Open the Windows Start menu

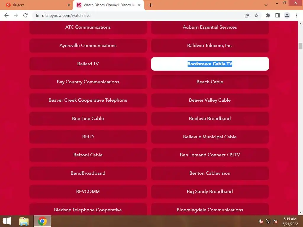pos(7,221)
